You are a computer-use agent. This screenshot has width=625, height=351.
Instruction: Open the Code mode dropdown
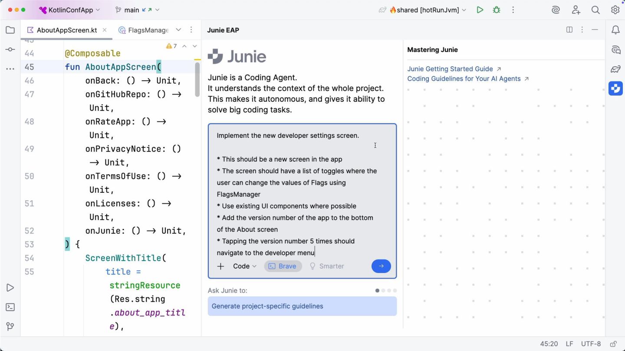click(x=245, y=266)
